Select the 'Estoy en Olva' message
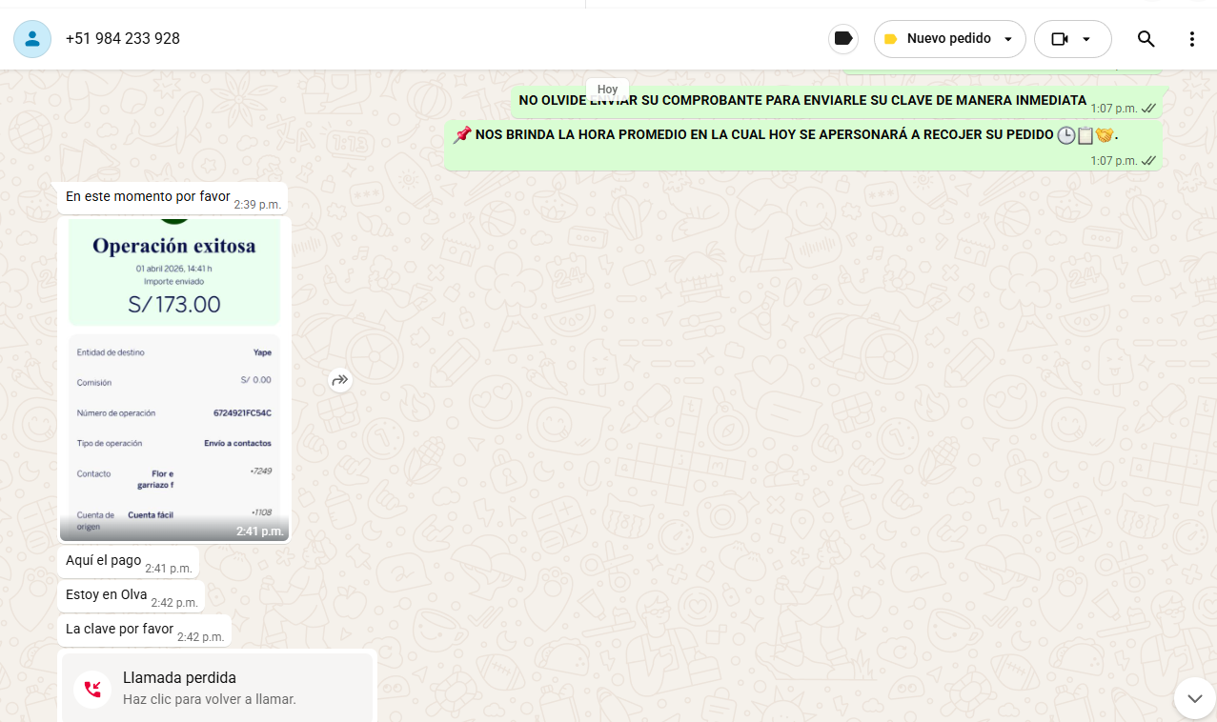 point(106,595)
